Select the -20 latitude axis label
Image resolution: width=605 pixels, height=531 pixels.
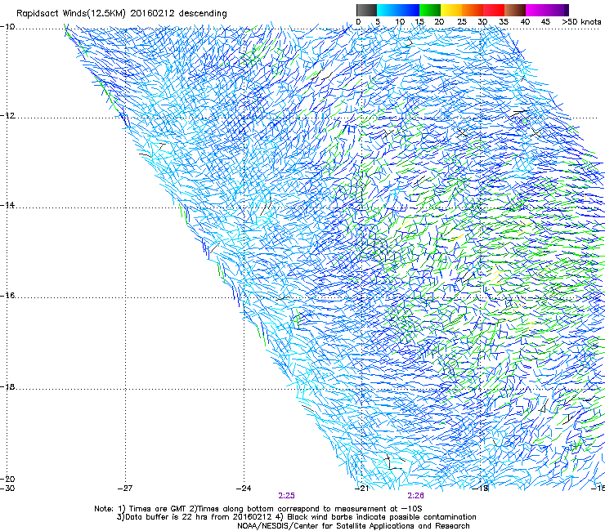[7, 479]
